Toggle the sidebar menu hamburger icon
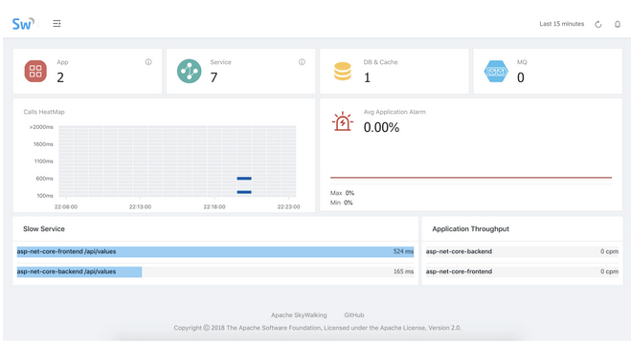 point(56,24)
